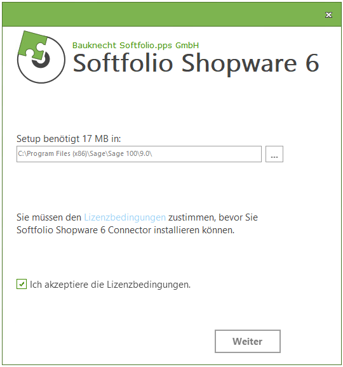The image size is (343, 367).
Task: Click the 'Shopware' word in the heading
Action: (x=239, y=64)
